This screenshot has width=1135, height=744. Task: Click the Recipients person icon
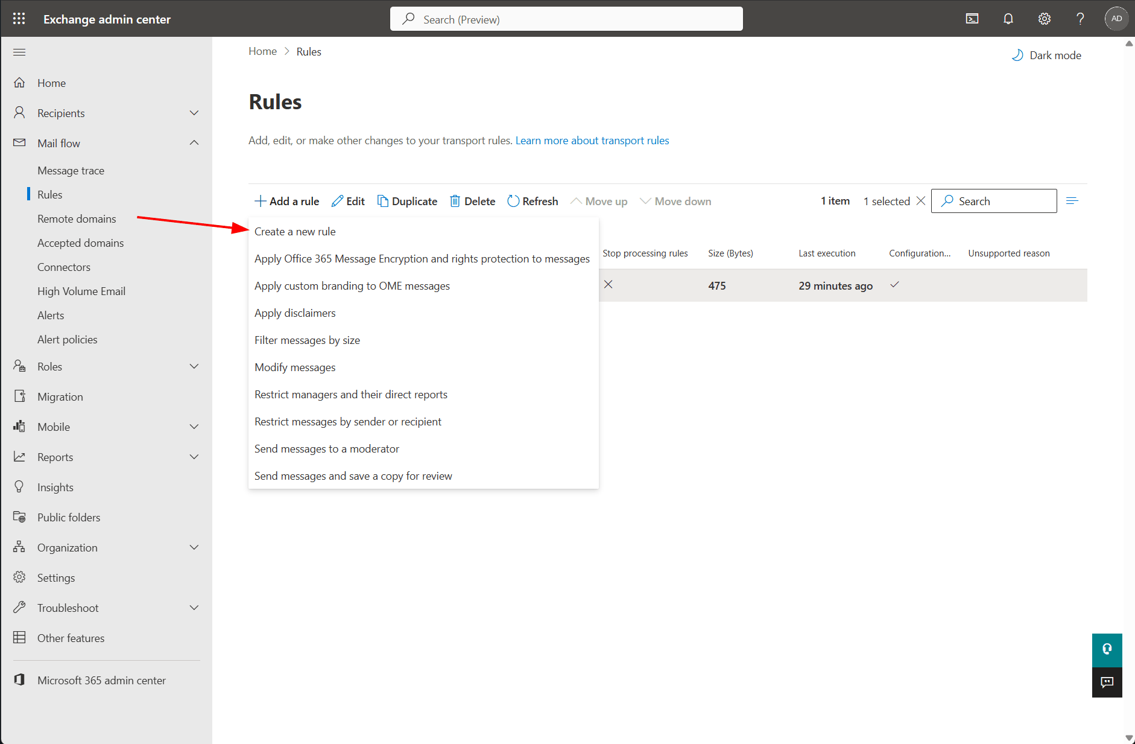19,113
